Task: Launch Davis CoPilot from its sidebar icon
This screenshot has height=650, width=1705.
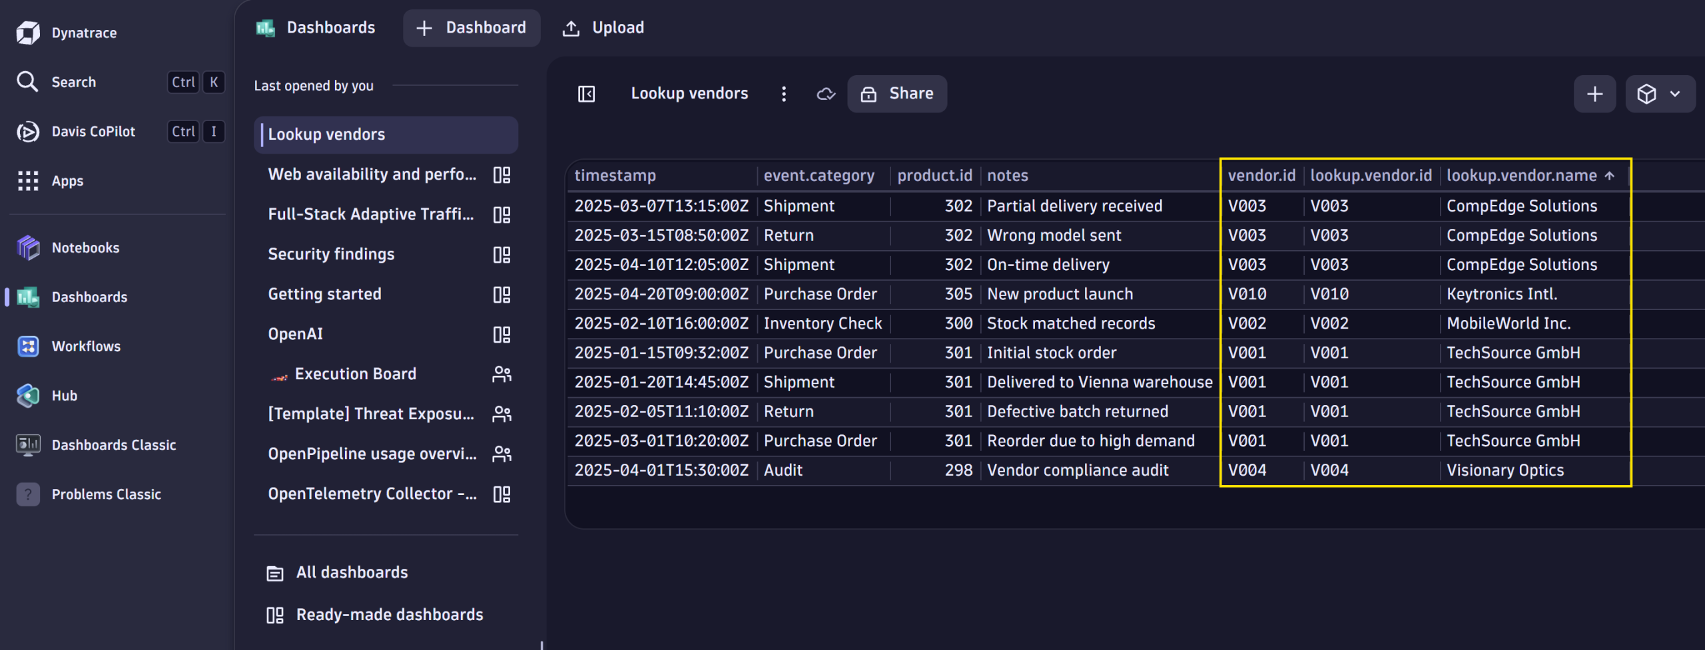Action: pyautogui.click(x=27, y=131)
